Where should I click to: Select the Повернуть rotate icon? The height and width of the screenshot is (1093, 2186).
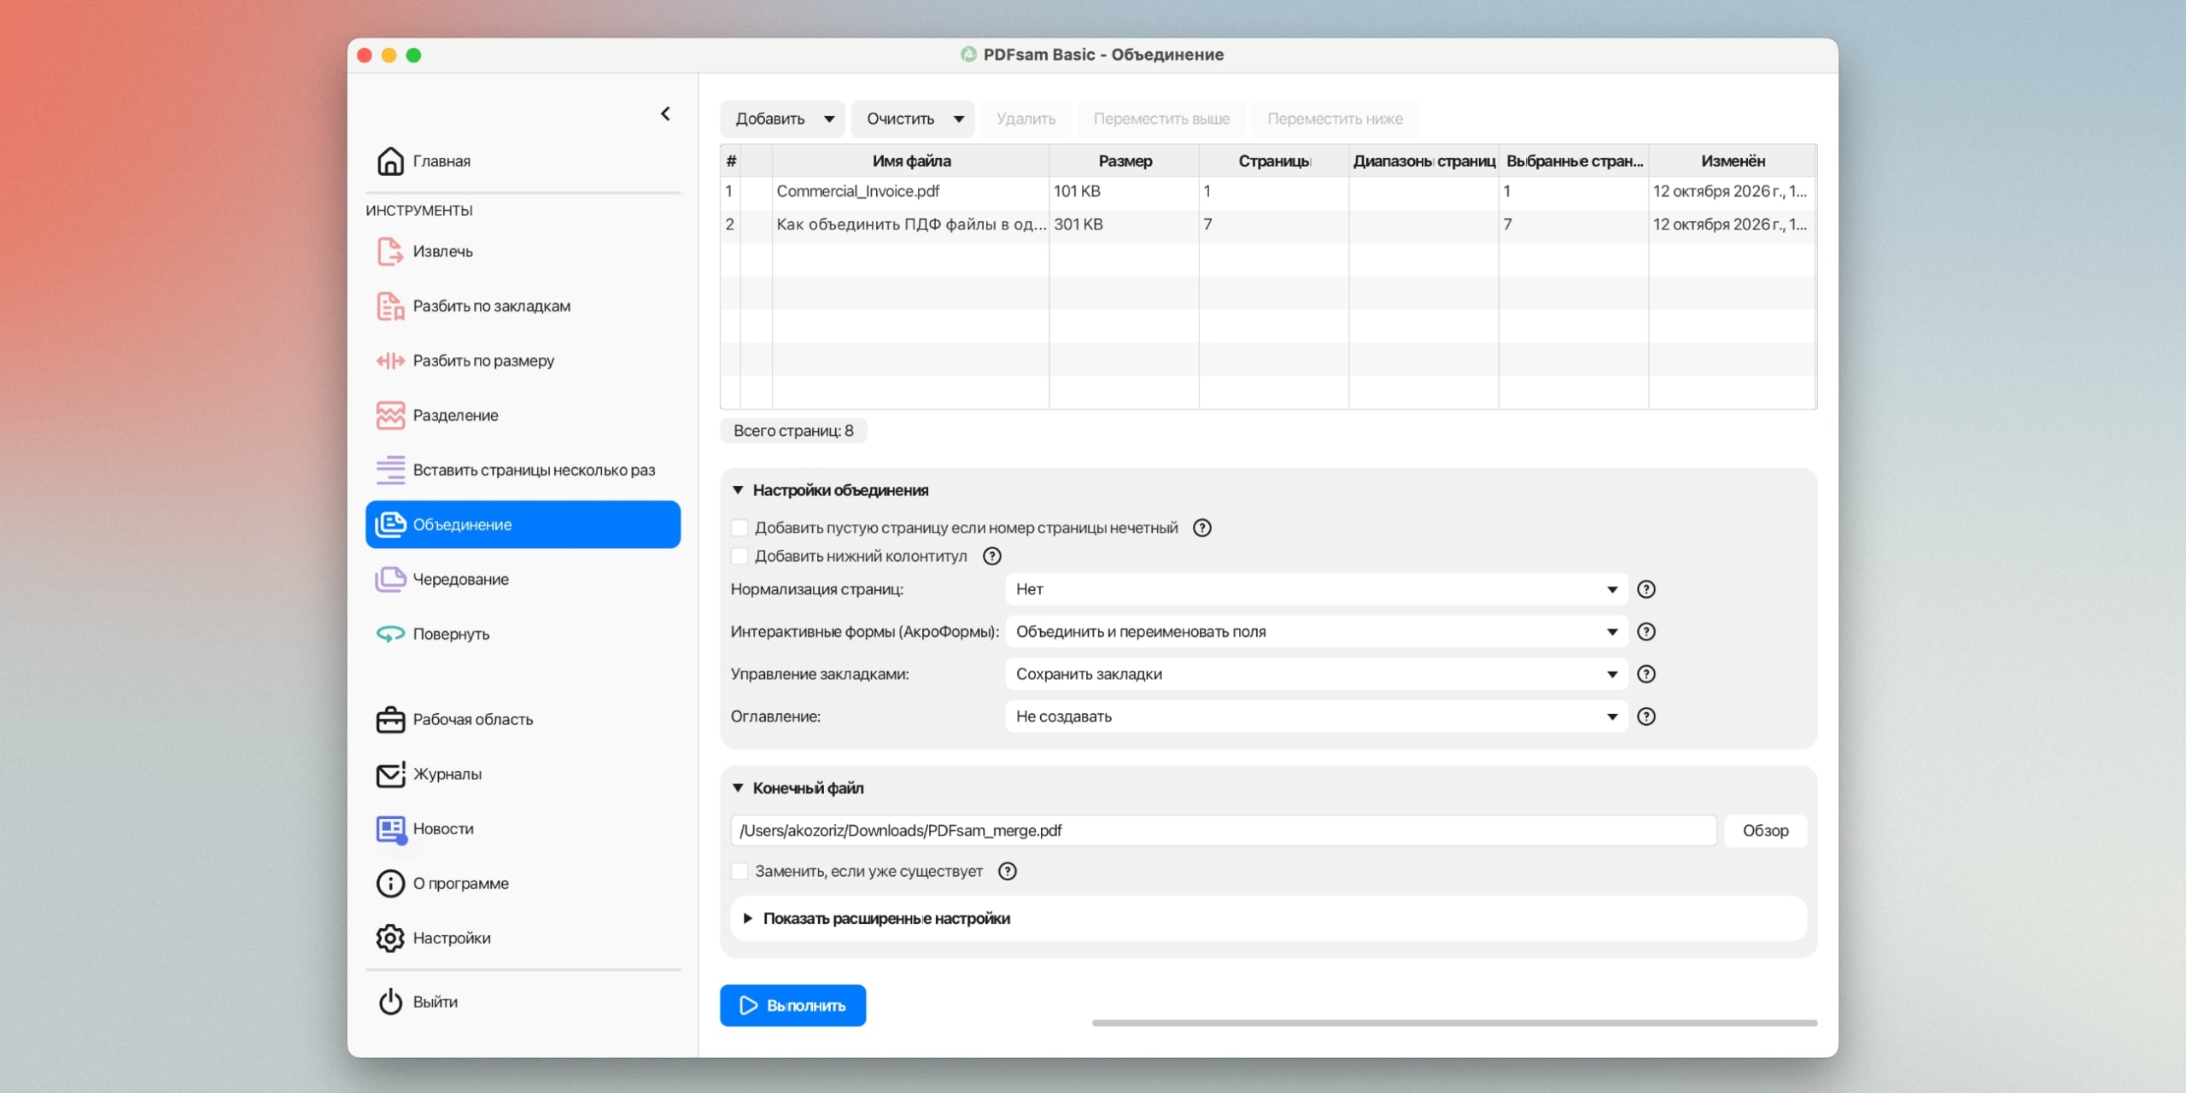click(x=390, y=634)
